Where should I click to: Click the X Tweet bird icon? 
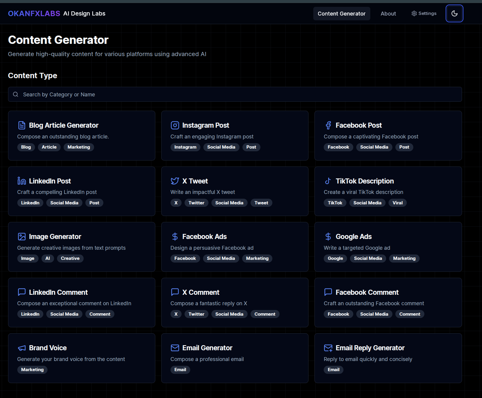pos(175,181)
